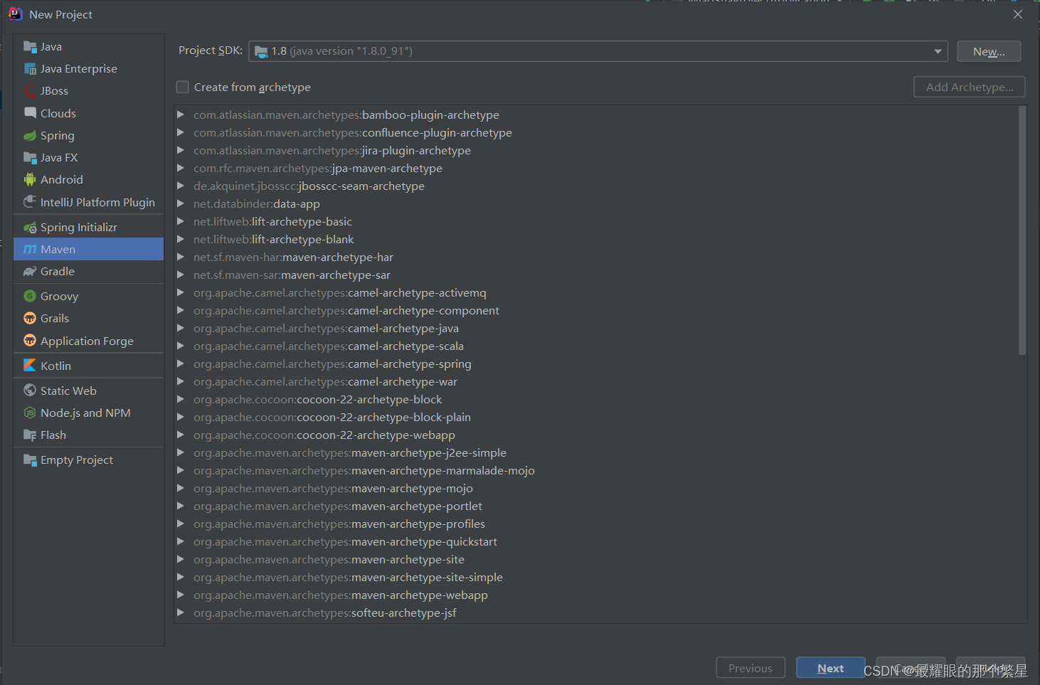Viewport: 1040px width, 685px height.
Task: Click the New... SDK button
Action: [x=989, y=51]
